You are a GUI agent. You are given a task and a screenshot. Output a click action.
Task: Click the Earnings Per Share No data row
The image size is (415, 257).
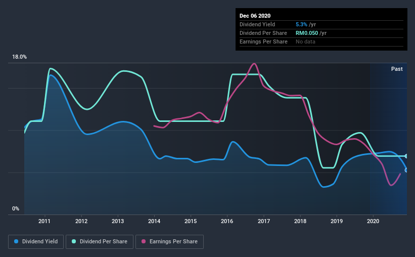click(321, 42)
